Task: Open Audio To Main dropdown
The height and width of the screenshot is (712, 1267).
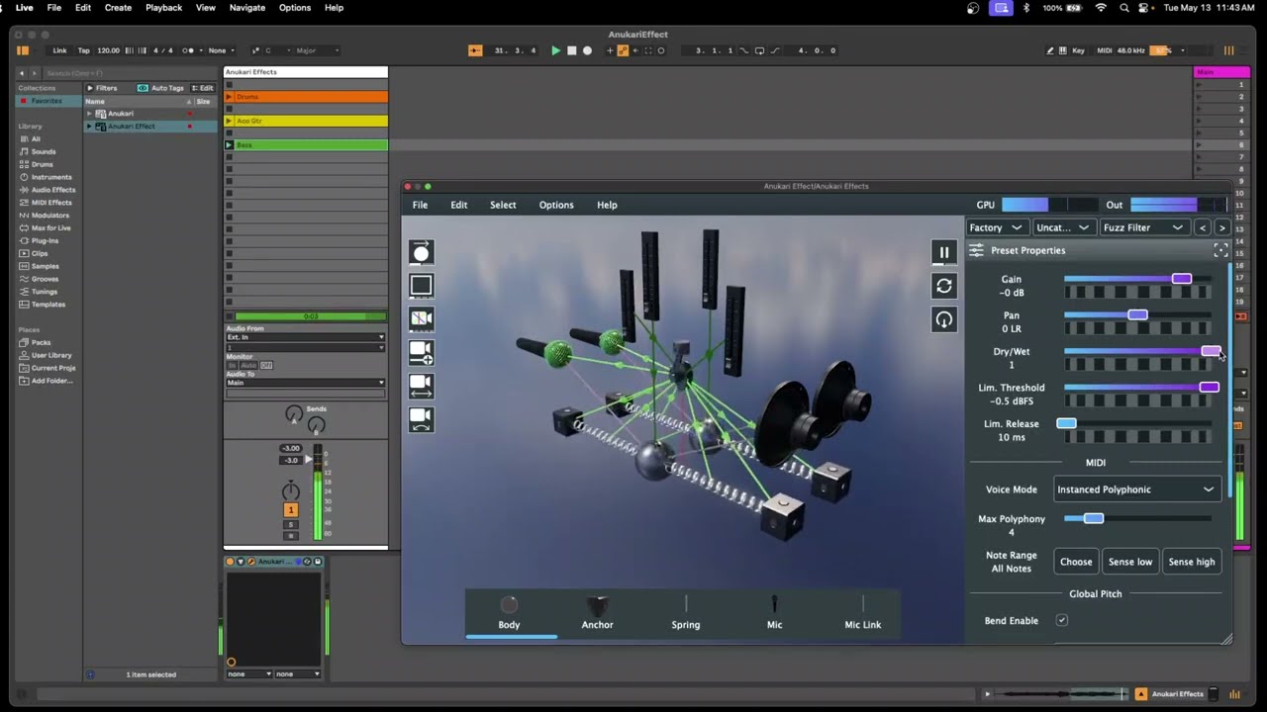Action: pos(306,383)
